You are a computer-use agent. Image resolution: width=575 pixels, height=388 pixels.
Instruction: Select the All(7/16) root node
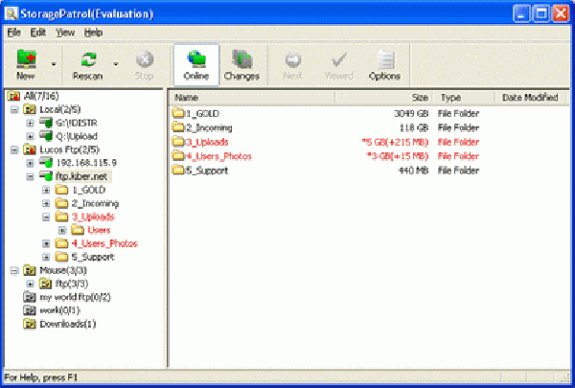(41, 96)
